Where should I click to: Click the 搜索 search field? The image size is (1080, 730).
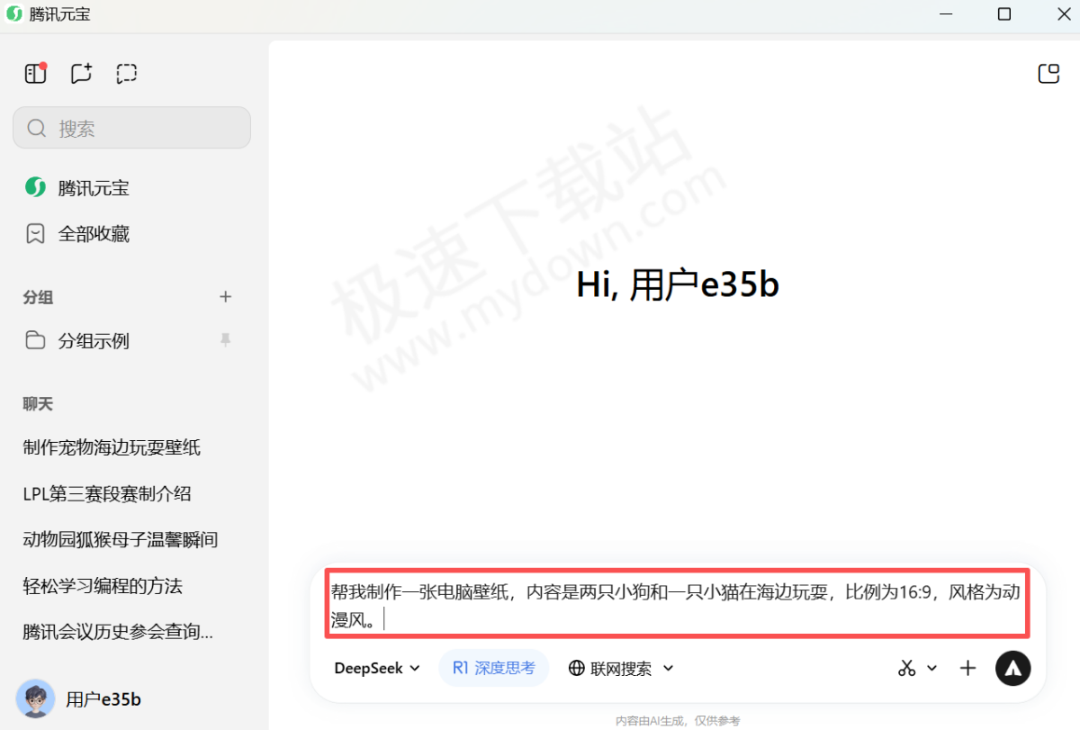[131, 128]
